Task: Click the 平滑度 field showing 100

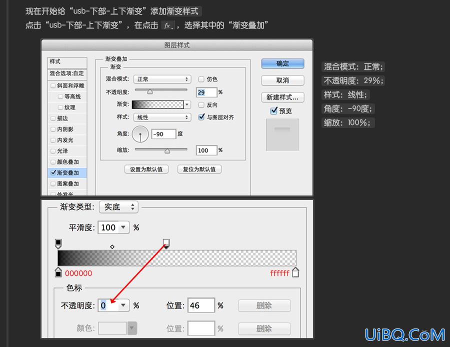Action: tap(108, 227)
